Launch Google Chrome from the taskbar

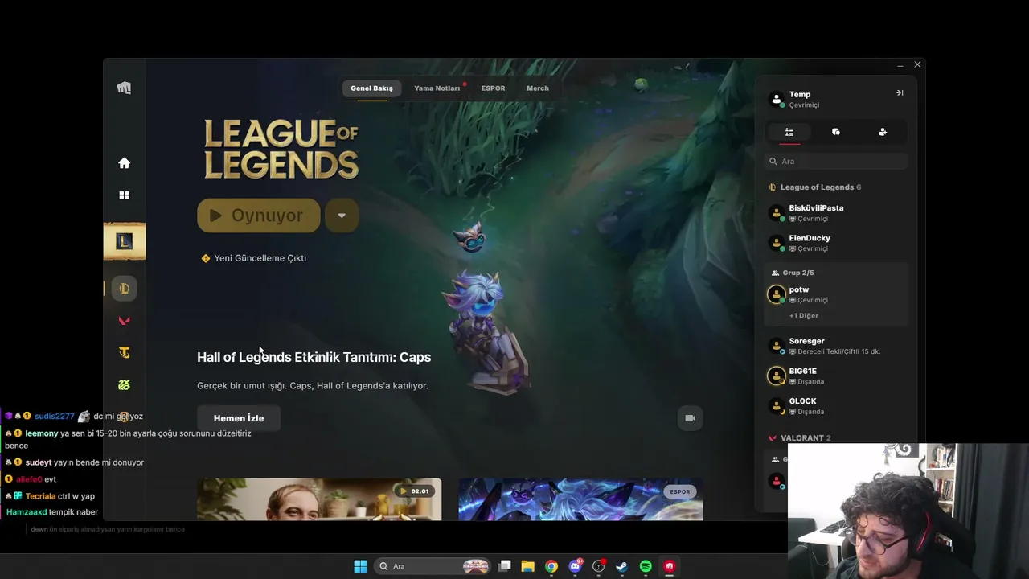551,566
